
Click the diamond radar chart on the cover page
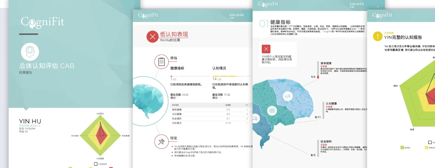click(100, 136)
